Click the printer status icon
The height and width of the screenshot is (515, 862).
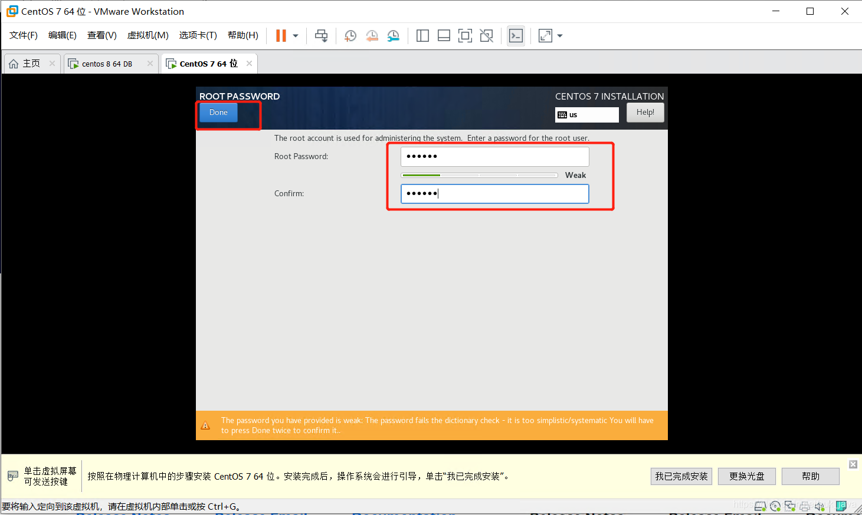[x=805, y=506]
